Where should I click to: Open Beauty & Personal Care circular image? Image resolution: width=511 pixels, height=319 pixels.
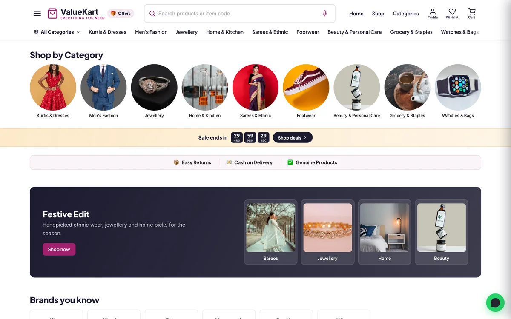(357, 87)
